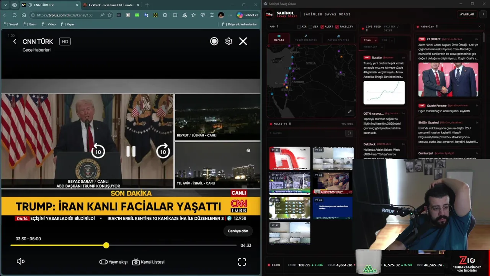The image size is (490, 276).
Task: Open Sohbet et Copilot chat
Action: coord(247,15)
